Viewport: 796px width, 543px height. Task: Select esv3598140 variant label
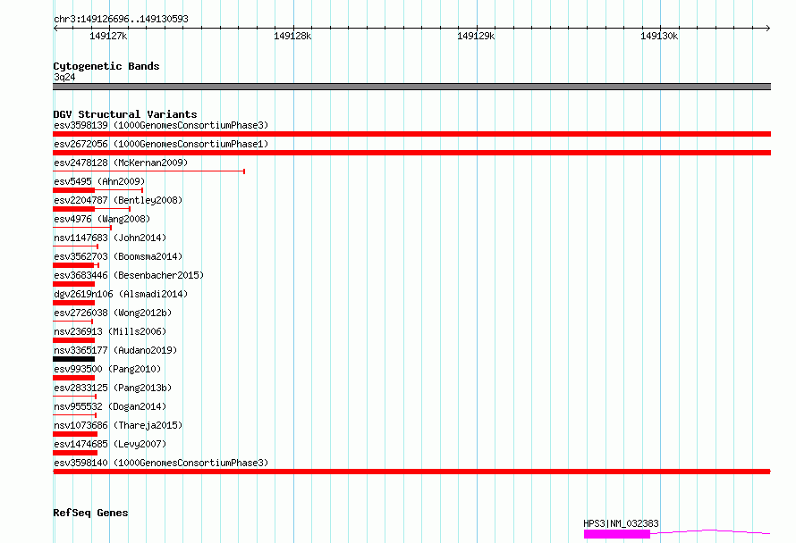(x=161, y=463)
